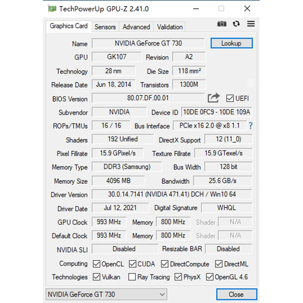Click the title text TechPowerUp GPU-Z 2.41.0
Viewport: 303px width, 303px height.
[x=104, y=9]
